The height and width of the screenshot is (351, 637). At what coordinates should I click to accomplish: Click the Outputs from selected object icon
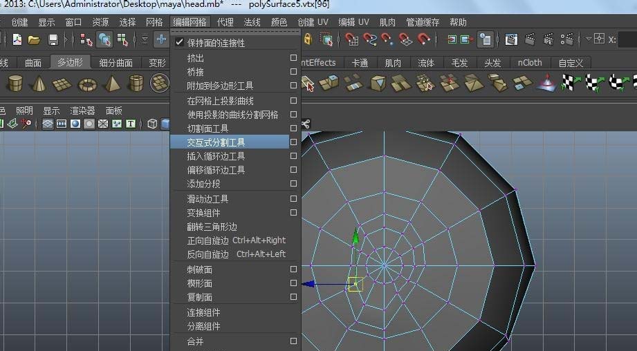pos(466,39)
